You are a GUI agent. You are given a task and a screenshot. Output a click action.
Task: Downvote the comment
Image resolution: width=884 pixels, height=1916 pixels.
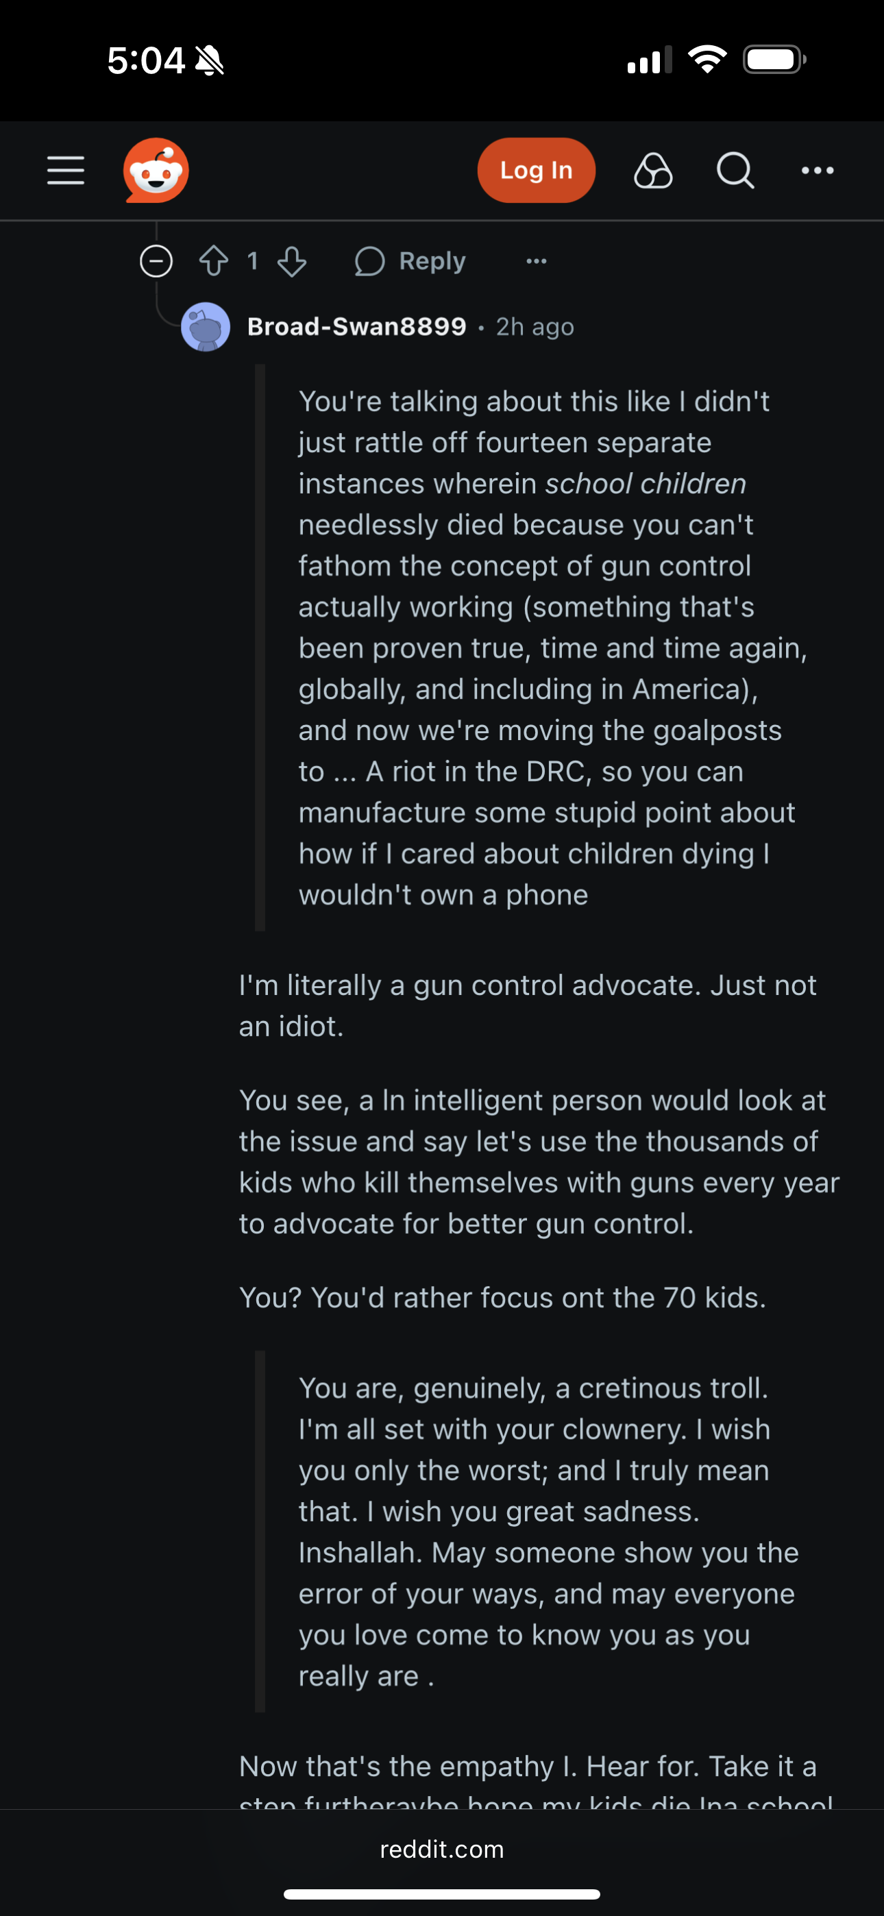(x=292, y=261)
